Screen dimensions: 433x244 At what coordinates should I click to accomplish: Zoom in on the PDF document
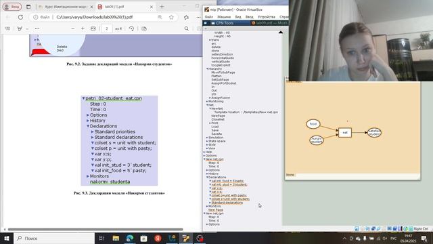coord(83,28)
